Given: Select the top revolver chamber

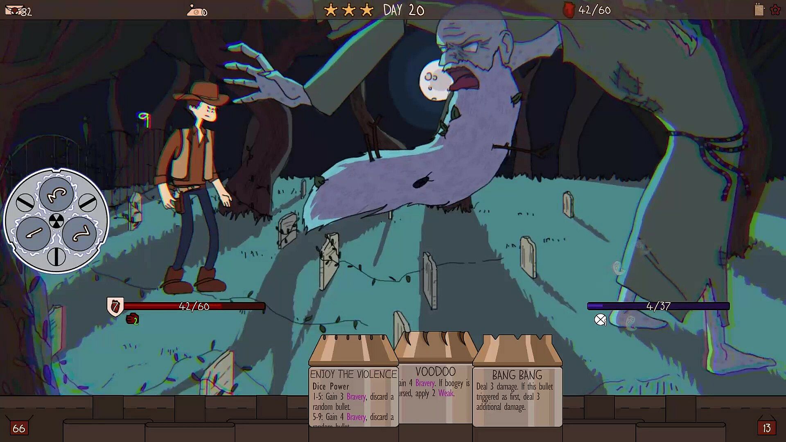Looking at the screenshot, I should pos(56,194).
